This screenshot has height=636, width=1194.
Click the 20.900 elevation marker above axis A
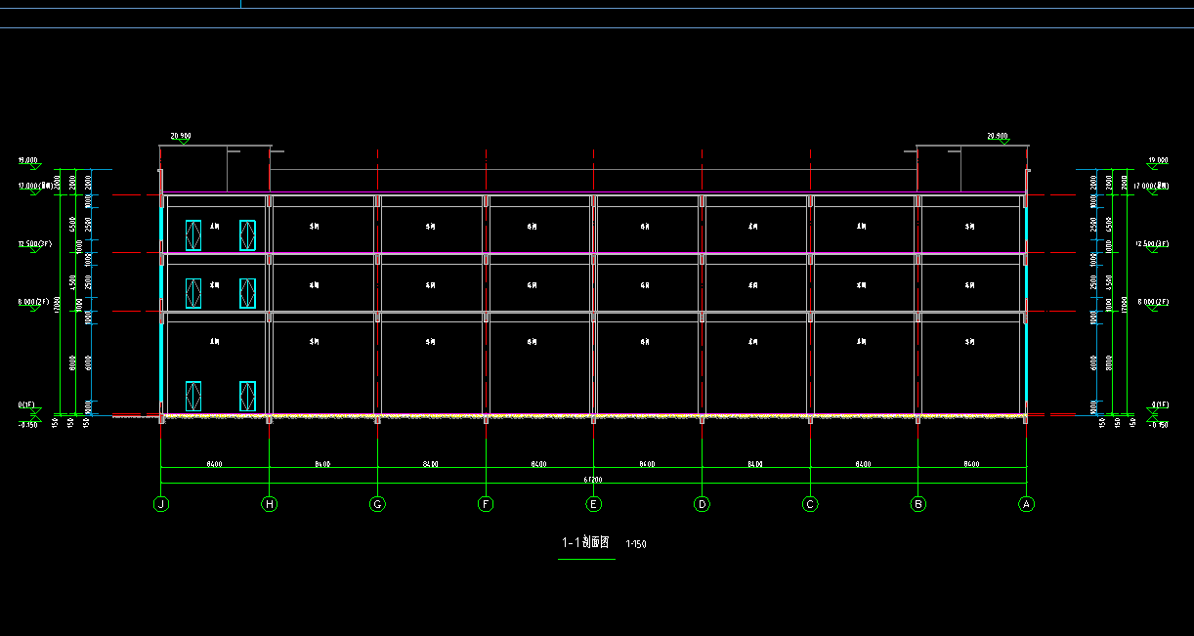pos(998,136)
